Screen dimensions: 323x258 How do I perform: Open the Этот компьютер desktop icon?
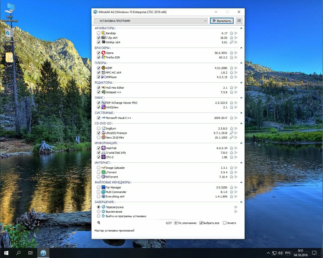pyautogui.click(x=9, y=12)
